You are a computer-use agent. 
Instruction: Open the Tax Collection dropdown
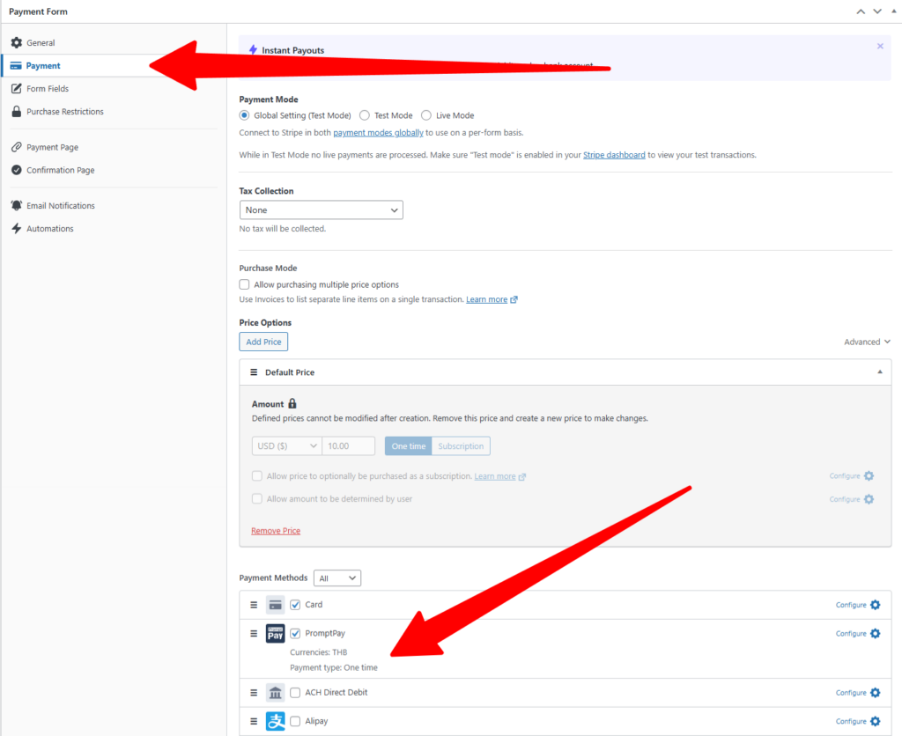(x=321, y=210)
